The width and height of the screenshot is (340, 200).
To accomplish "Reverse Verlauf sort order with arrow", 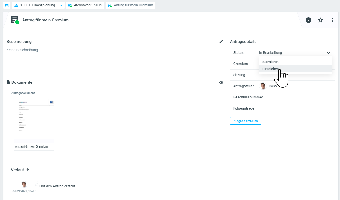I will pyautogui.click(x=28, y=170).
